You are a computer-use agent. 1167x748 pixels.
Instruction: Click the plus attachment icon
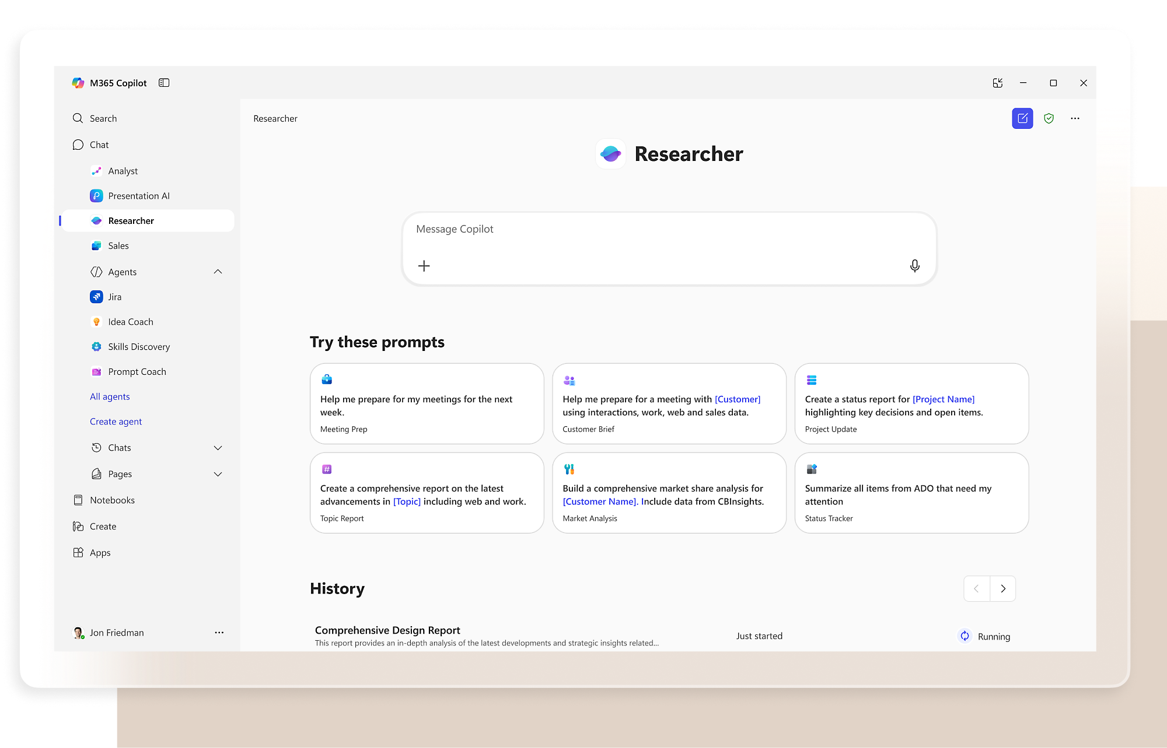(424, 266)
